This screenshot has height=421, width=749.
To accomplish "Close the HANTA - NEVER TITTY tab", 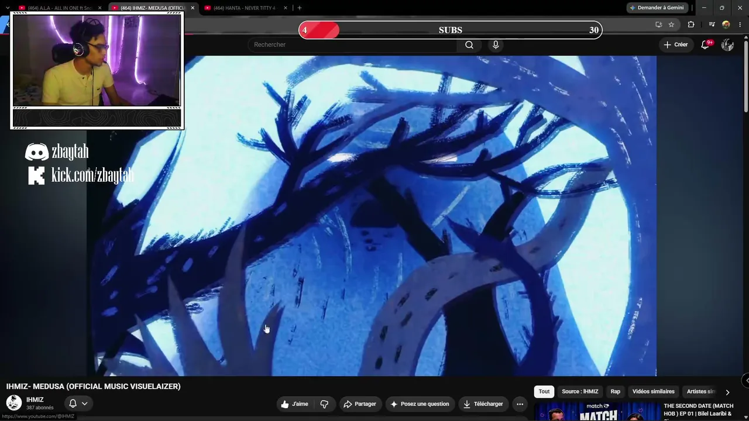I will pos(286,8).
